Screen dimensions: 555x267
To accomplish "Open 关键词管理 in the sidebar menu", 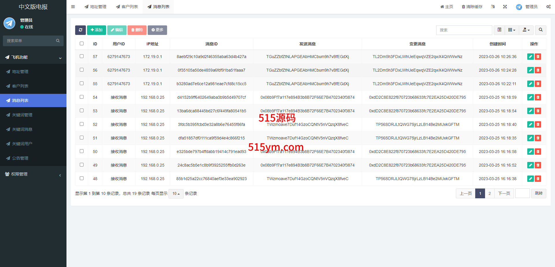I will pyautogui.click(x=22, y=115).
